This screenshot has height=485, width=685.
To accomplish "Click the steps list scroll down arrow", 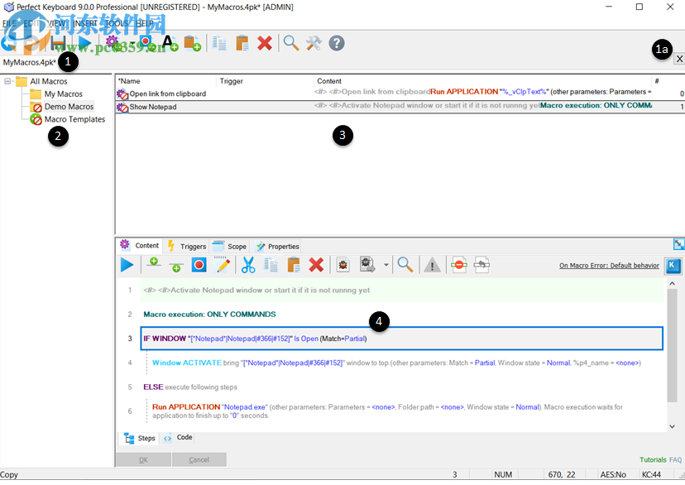I will (672, 426).
